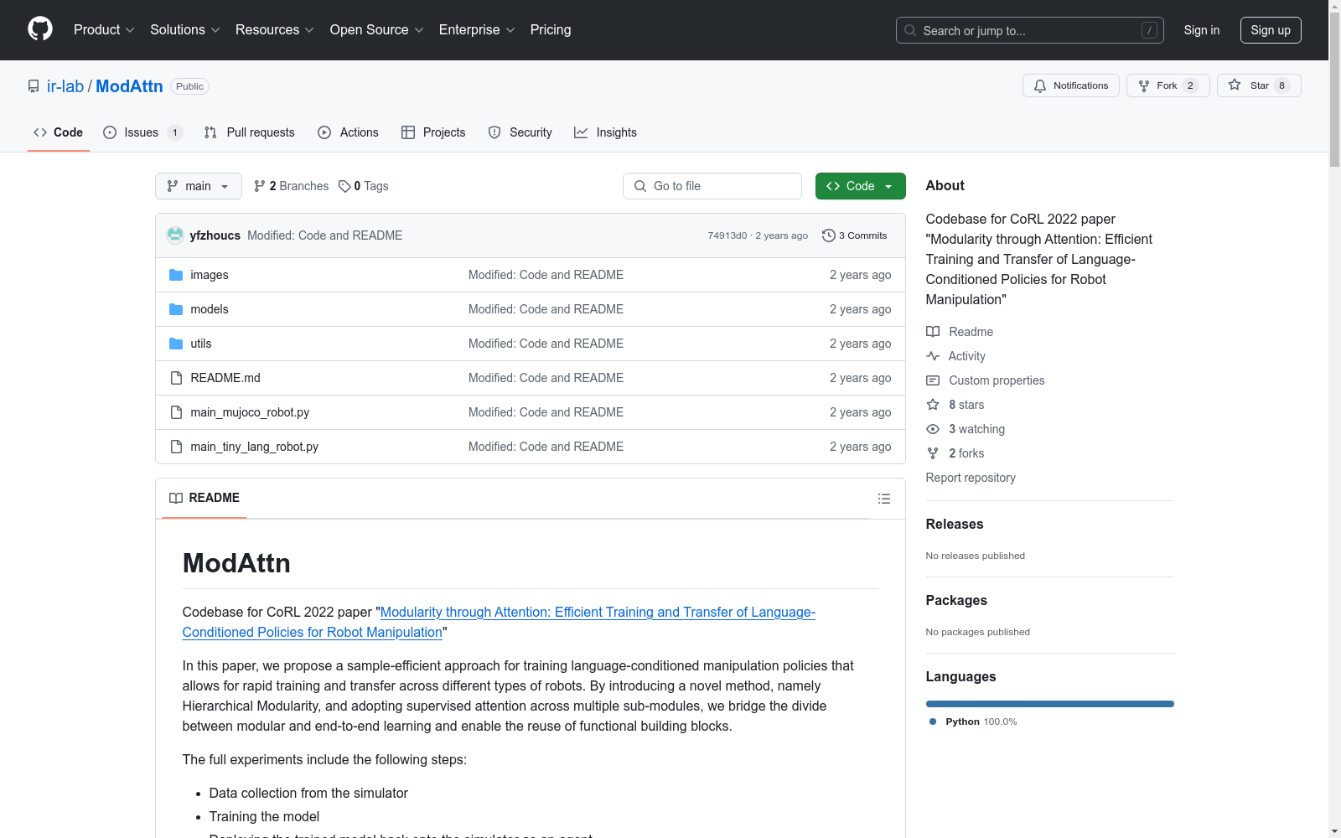Click the commits history clock icon

(x=829, y=235)
